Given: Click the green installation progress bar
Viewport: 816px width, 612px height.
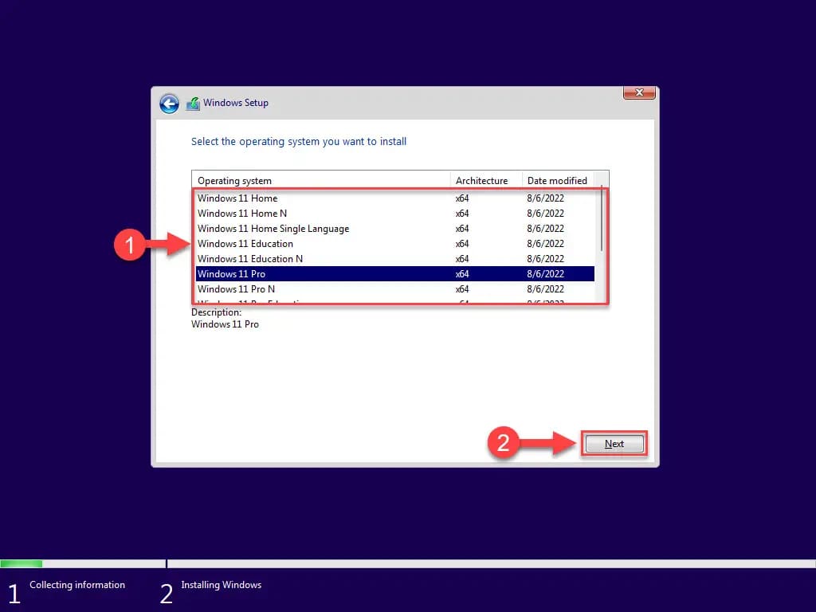Looking at the screenshot, I should 21,563.
